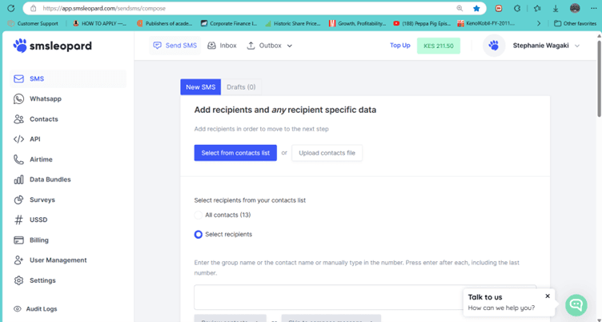This screenshot has width=602, height=322.
Task: Open the USSD hash icon
Action: click(18, 219)
